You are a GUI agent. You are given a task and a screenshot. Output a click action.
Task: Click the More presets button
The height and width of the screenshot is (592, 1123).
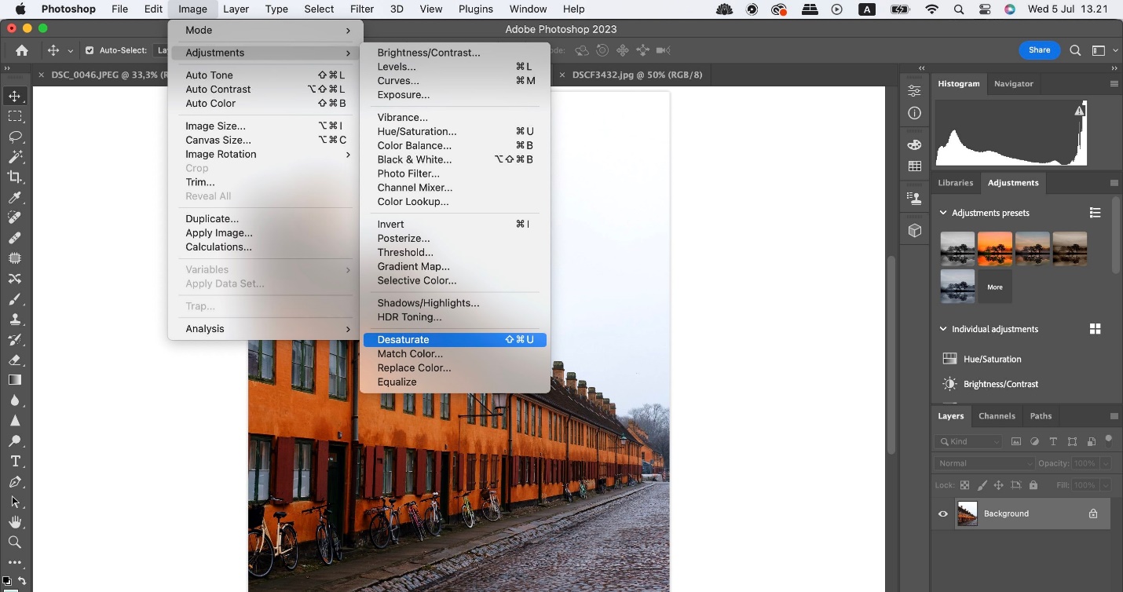tap(995, 287)
